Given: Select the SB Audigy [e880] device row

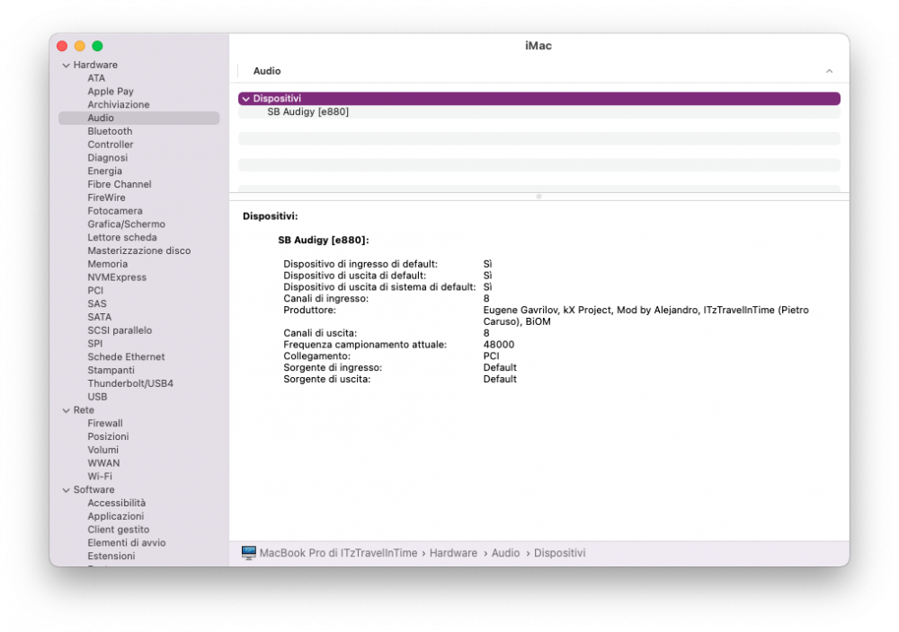Looking at the screenshot, I should 539,111.
